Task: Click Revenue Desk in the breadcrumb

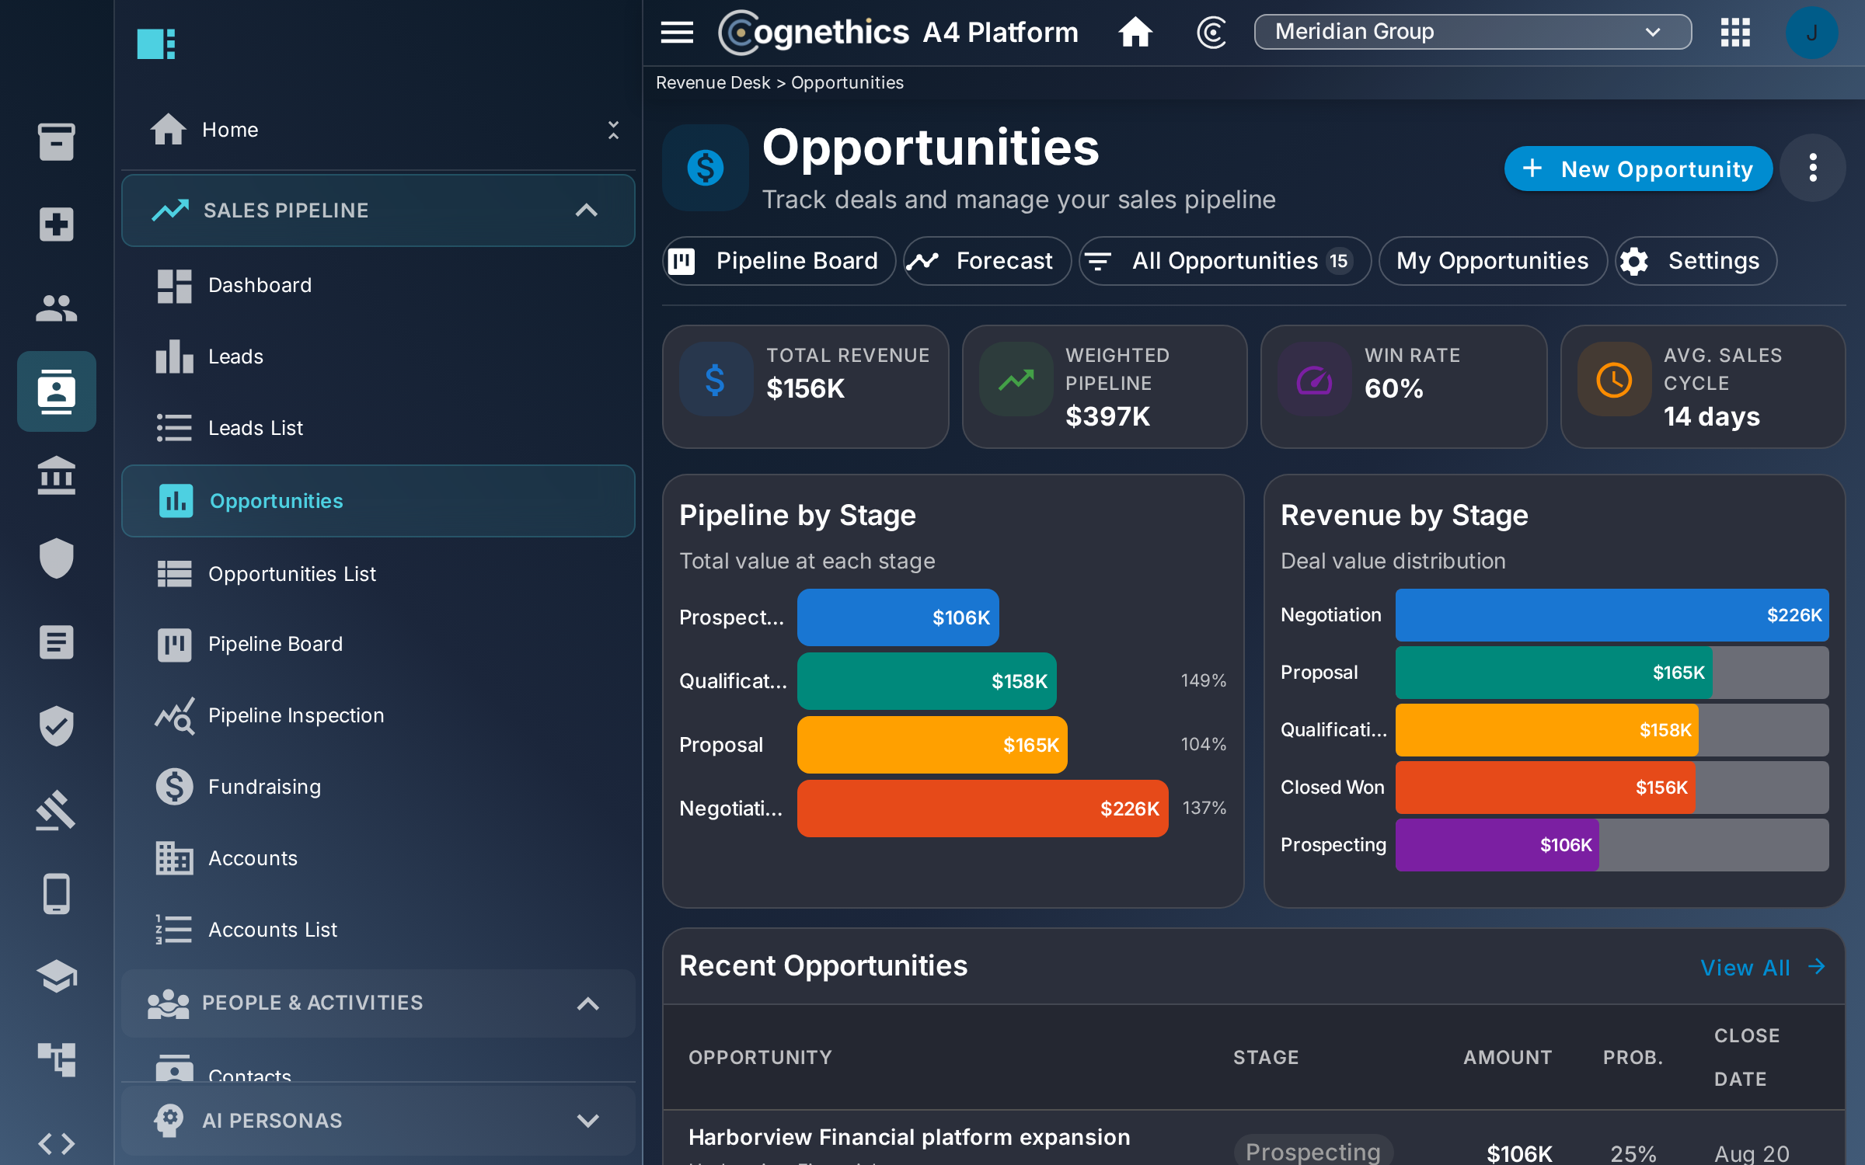Action: coord(713,83)
